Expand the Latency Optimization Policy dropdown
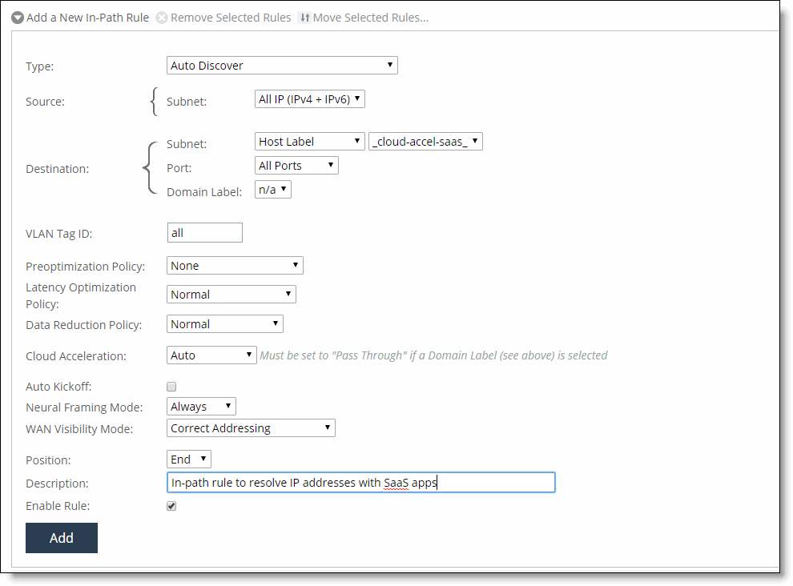This screenshot has width=793, height=586. point(231,295)
